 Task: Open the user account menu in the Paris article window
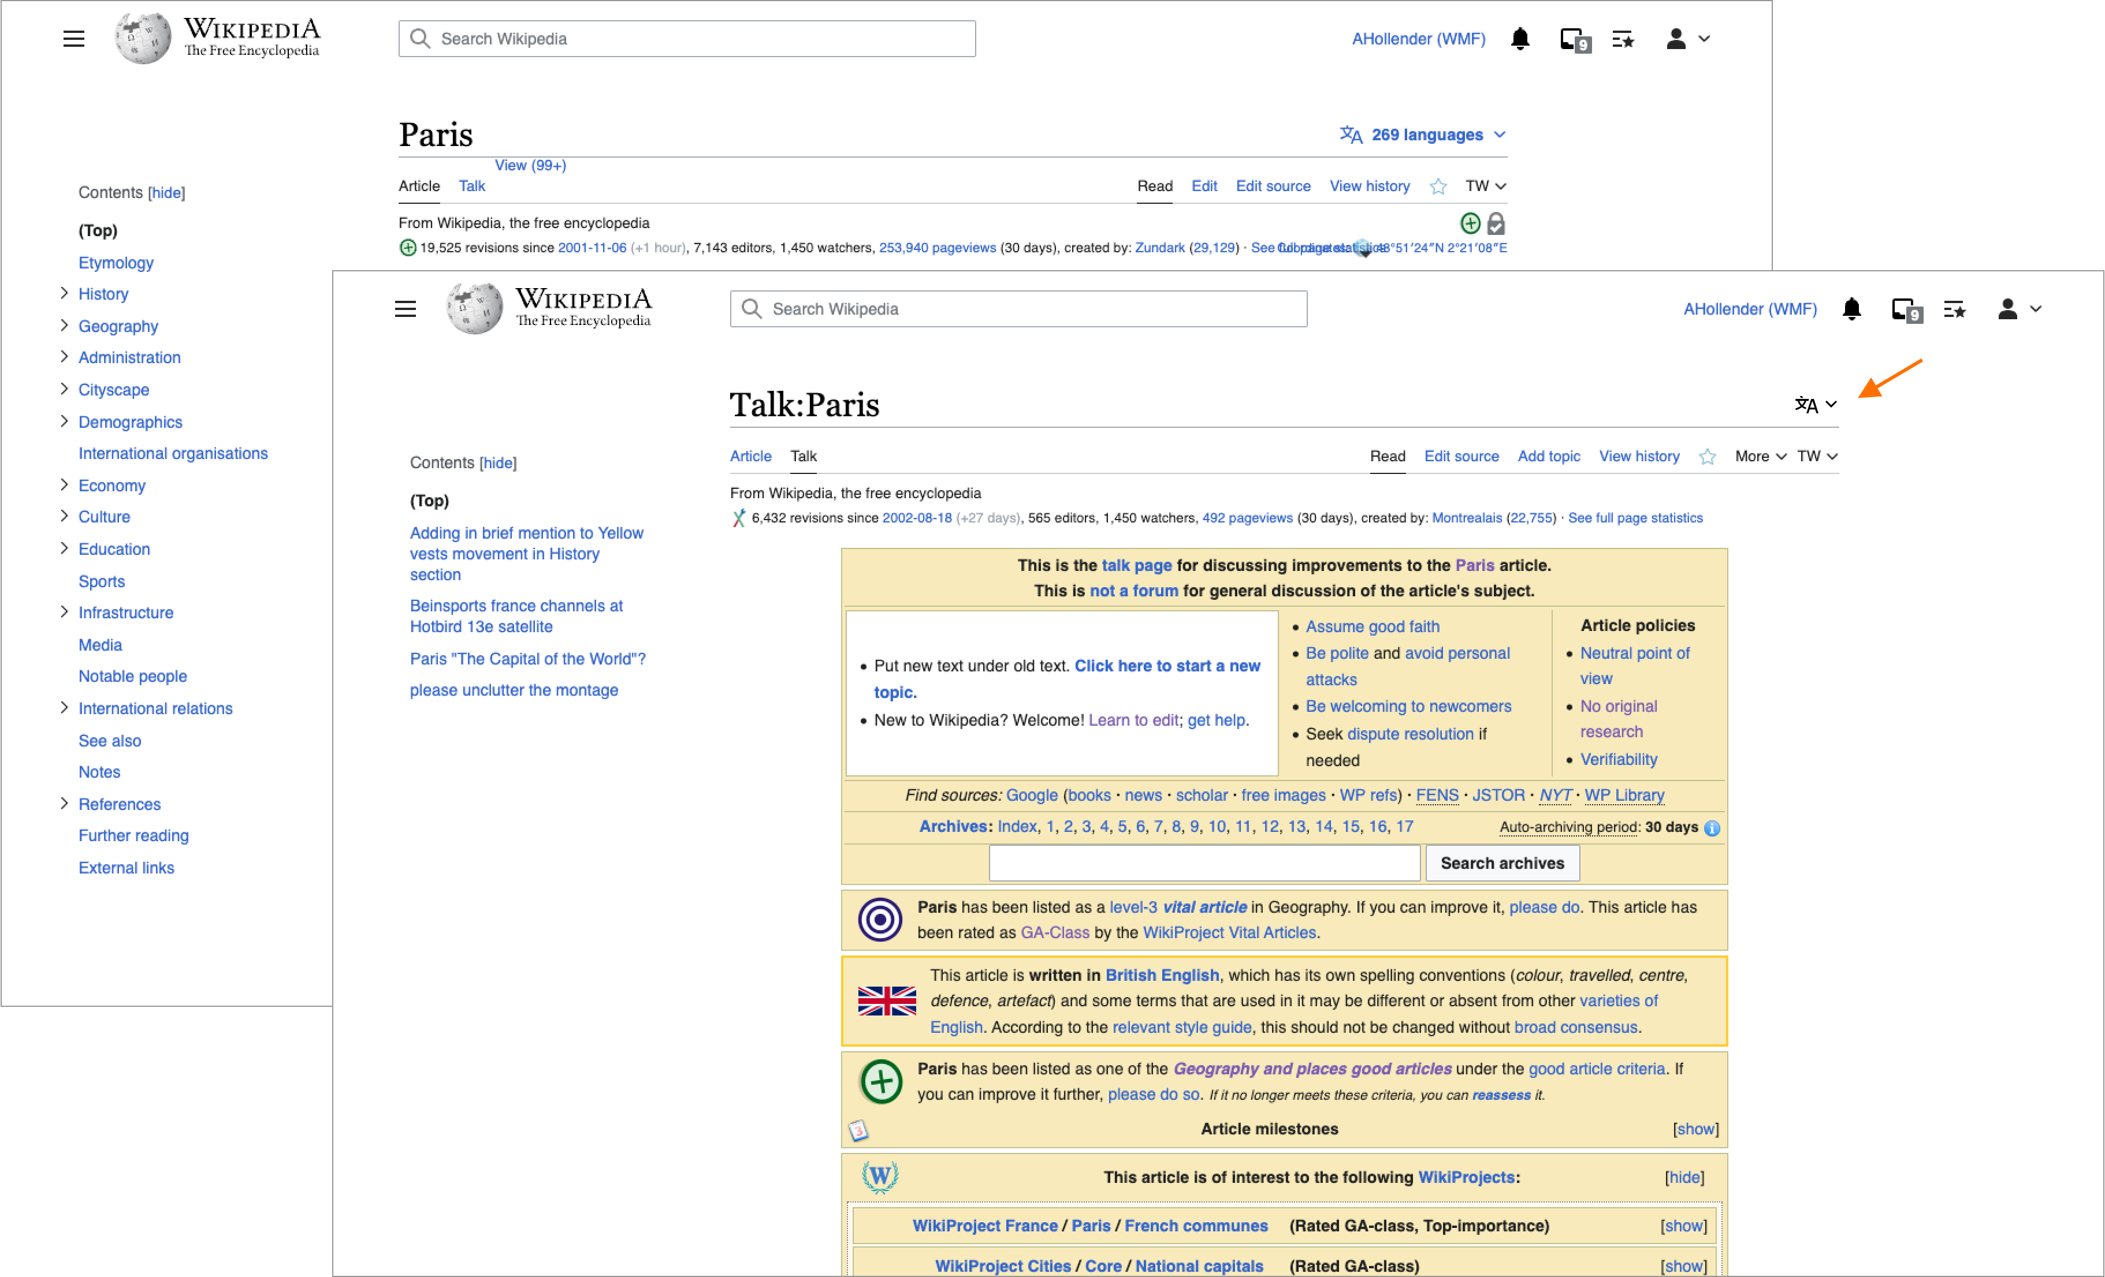pyautogui.click(x=1687, y=39)
